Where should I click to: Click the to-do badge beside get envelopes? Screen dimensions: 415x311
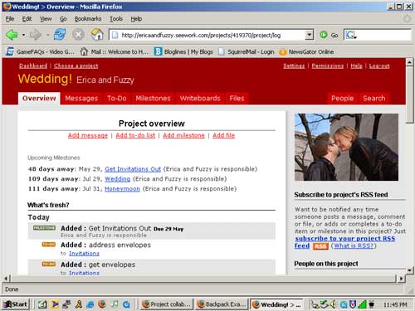(x=49, y=264)
